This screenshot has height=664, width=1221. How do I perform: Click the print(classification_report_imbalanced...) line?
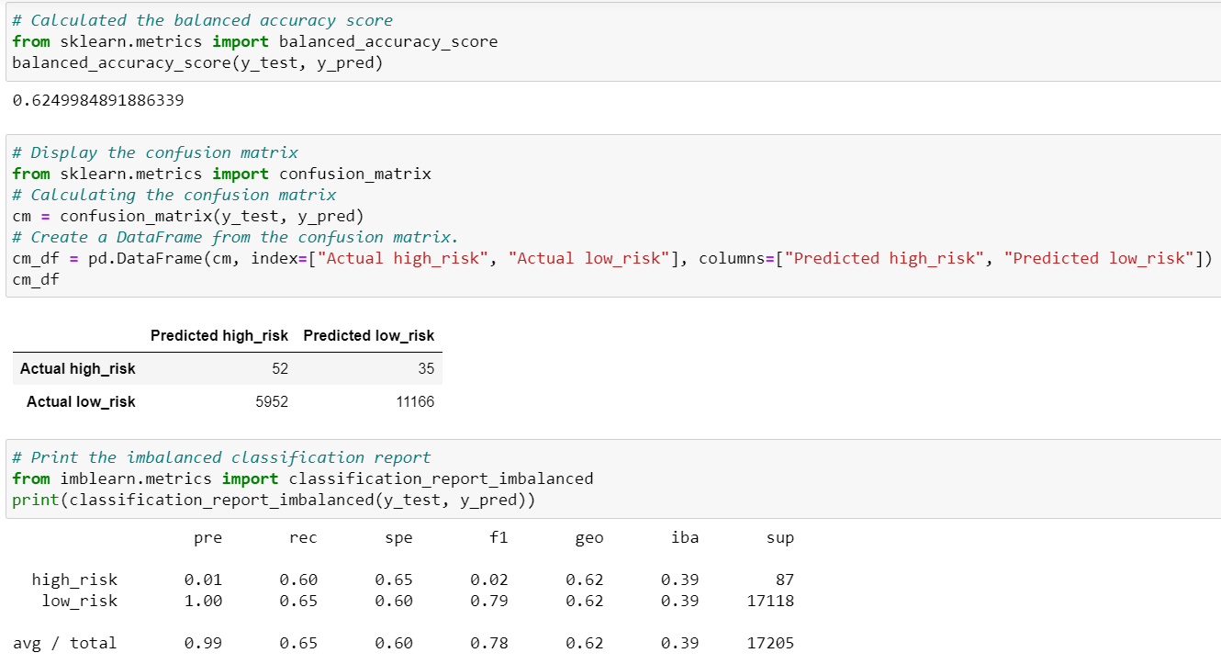pyautogui.click(x=274, y=500)
